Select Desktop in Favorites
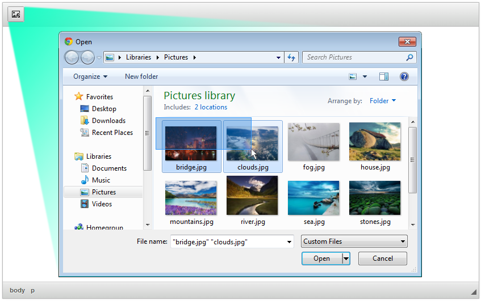This screenshot has width=481, height=301. (x=104, y=109)
